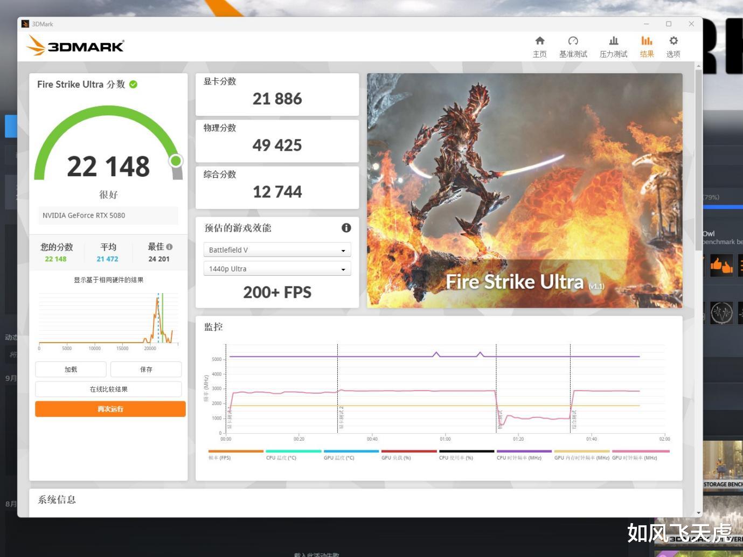Toggle the GPU 负载 (%) legend swatch

[x=409, y=451]
